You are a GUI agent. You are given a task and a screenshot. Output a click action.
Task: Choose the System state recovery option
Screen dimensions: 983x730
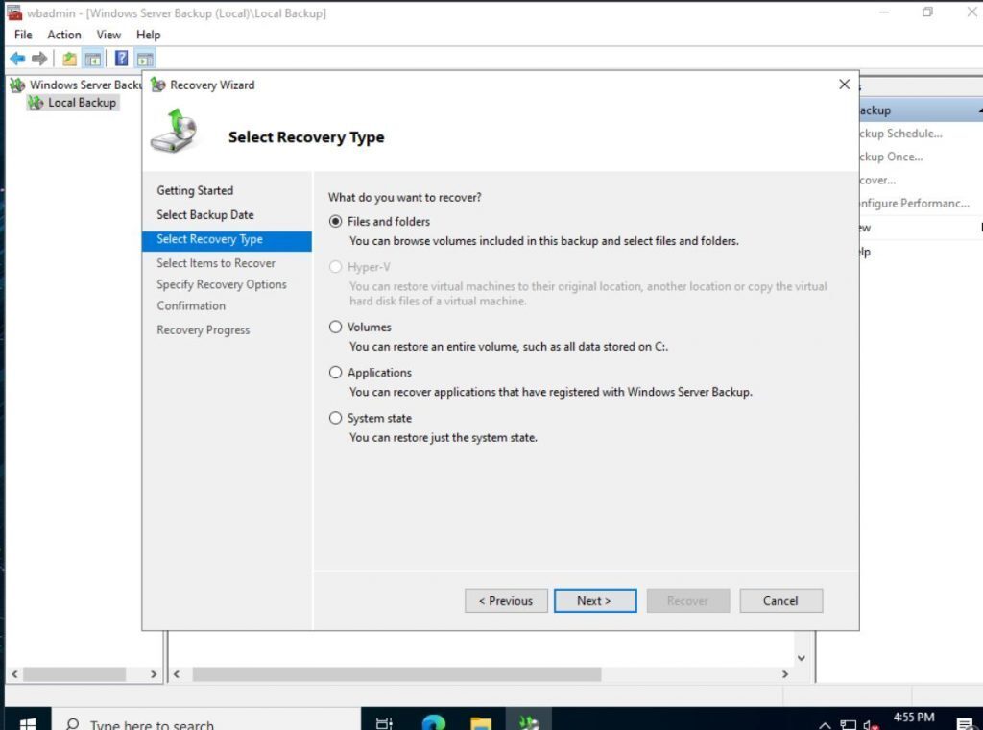335,418
